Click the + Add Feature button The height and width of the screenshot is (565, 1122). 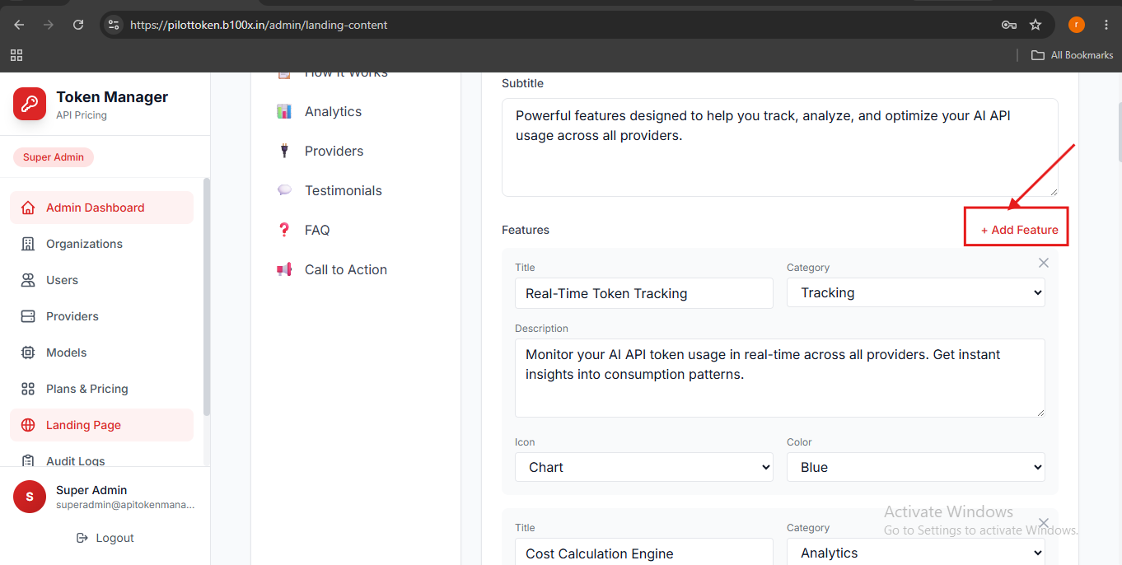tap(1019, 230)
